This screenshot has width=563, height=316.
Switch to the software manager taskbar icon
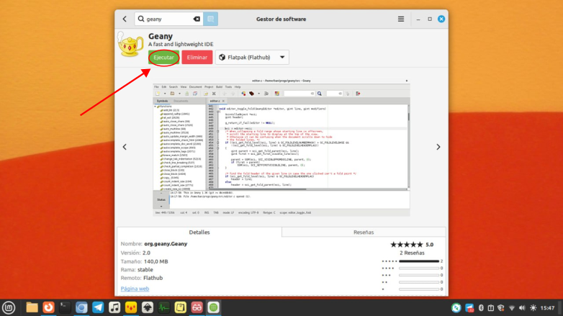pos(213,308)
